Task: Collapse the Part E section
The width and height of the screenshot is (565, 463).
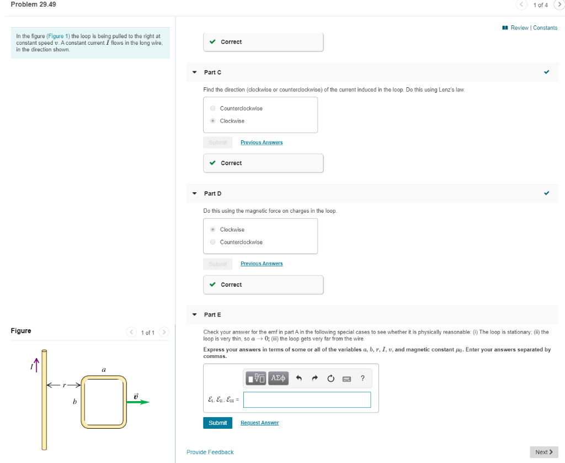Action: pos(194,314)
